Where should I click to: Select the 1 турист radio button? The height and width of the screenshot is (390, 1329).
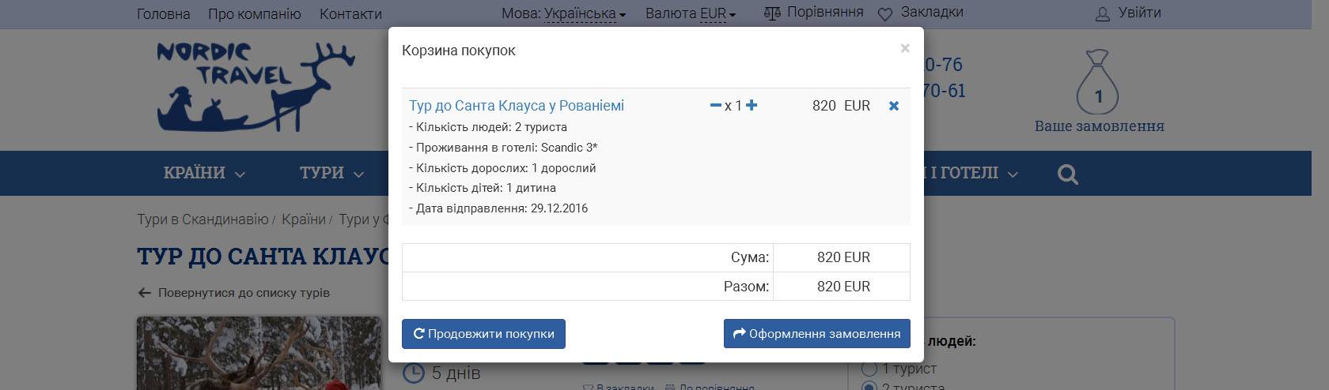(x=869, y=369)
